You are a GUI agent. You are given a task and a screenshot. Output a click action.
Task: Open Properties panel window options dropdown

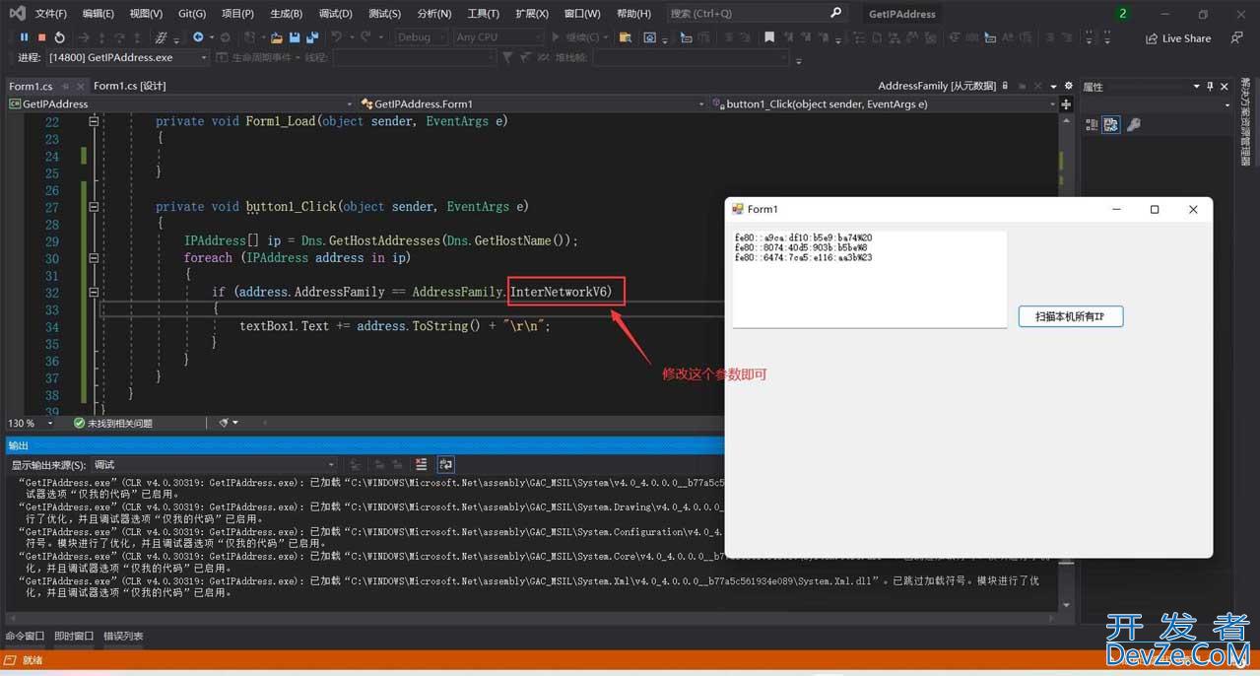point(1197,87)
